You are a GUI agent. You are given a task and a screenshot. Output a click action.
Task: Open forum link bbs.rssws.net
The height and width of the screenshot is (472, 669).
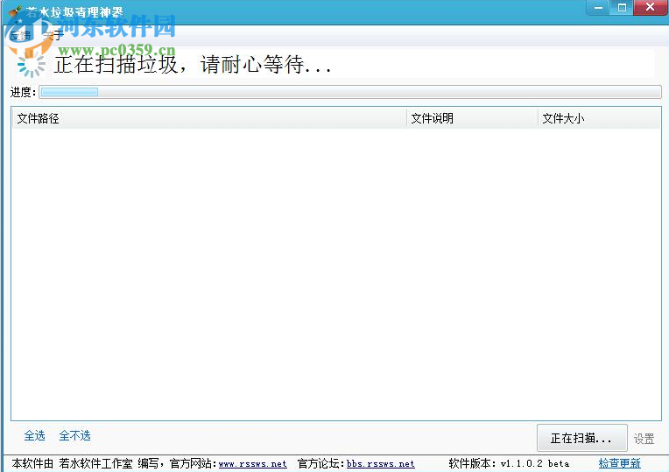point(381,463)
